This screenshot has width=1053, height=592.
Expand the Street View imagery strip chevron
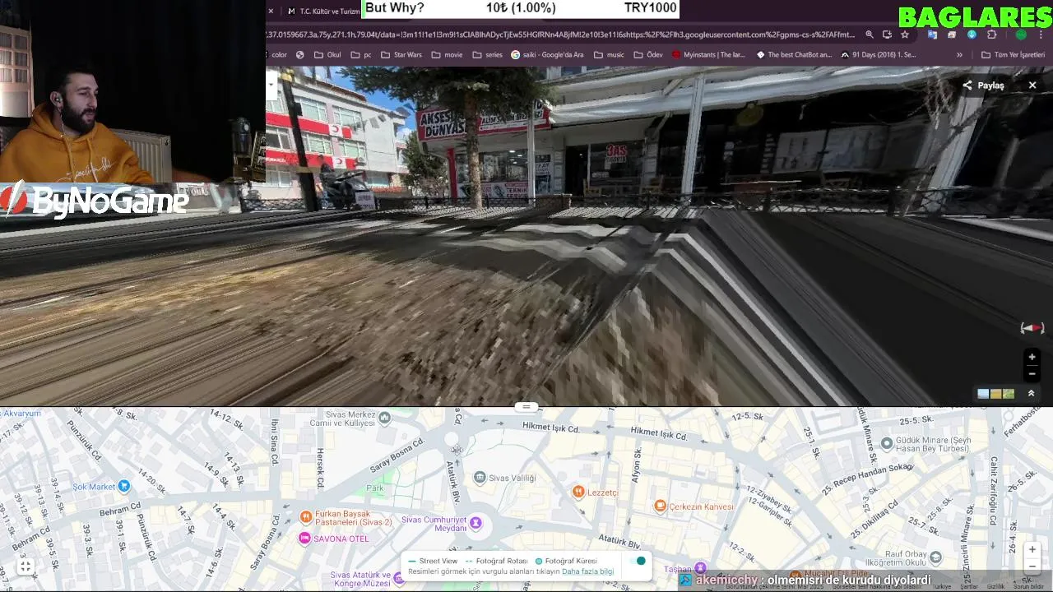[x=1031, y=394]
